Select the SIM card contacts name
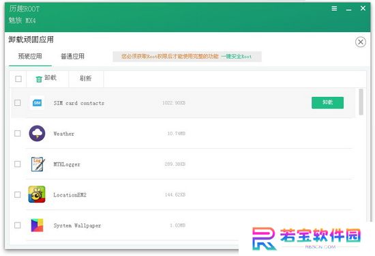The image size is (375, 256). pos(78,103)
